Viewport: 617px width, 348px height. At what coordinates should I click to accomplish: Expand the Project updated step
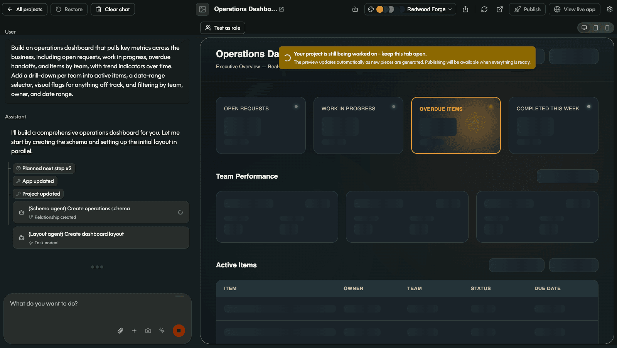[38, 194]
